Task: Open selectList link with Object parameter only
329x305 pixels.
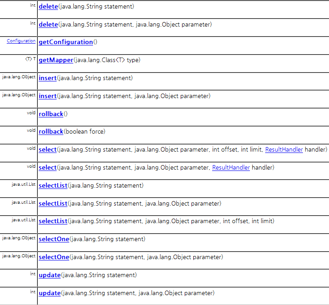Action: [53, 203]
